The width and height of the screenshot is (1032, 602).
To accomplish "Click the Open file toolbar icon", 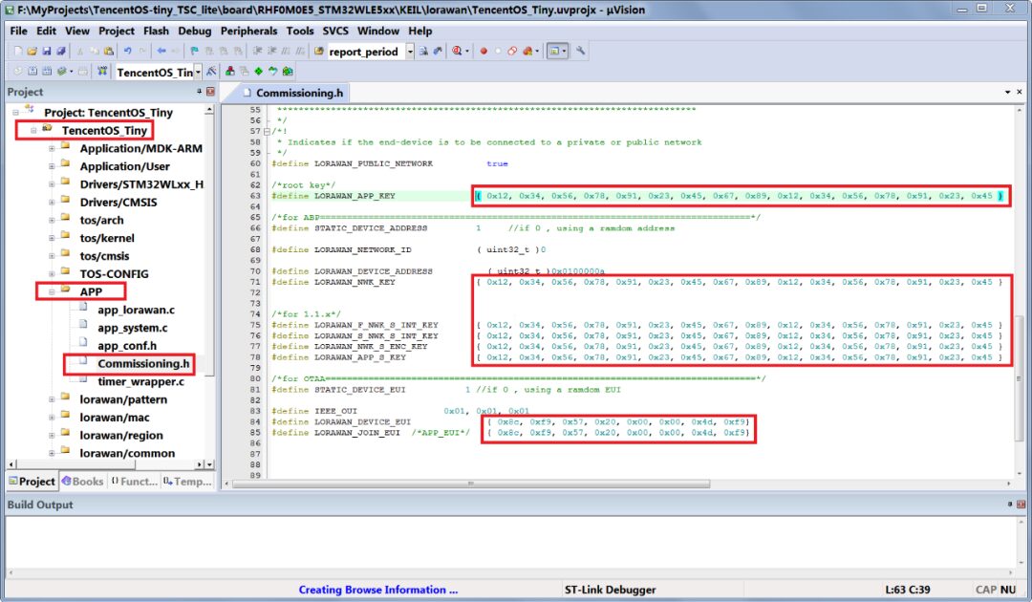I will click(32, 51).
